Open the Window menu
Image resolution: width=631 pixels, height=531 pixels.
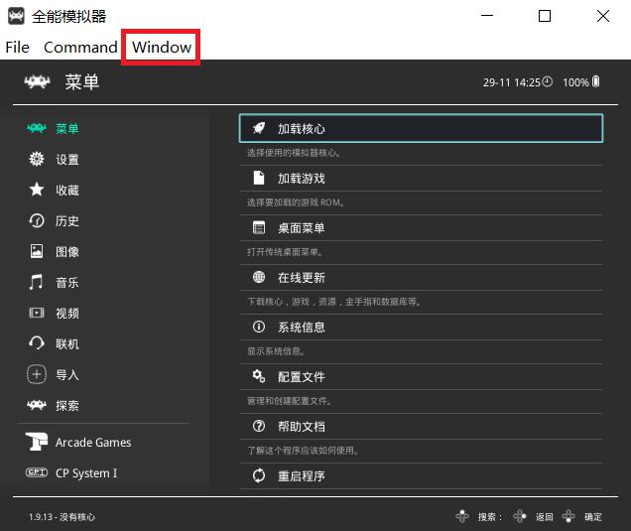pos(162,48)
